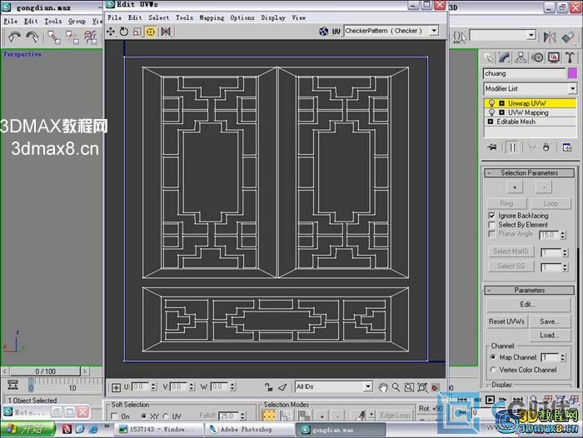Enable Soft Selection On checkbox
Viewport: 583px width, 438px height.
pos(115,416)
